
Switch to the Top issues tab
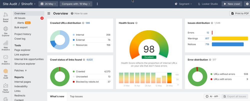(76, 96)
